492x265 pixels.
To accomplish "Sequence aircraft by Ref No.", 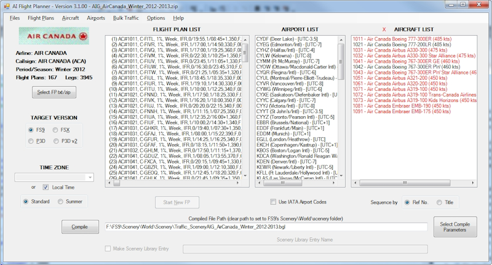I will coord(407,202).
